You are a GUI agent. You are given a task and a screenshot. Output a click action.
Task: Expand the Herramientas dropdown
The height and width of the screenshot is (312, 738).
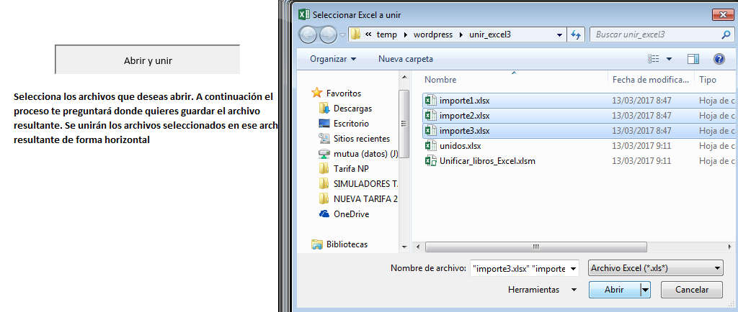[x=542, y=290]
